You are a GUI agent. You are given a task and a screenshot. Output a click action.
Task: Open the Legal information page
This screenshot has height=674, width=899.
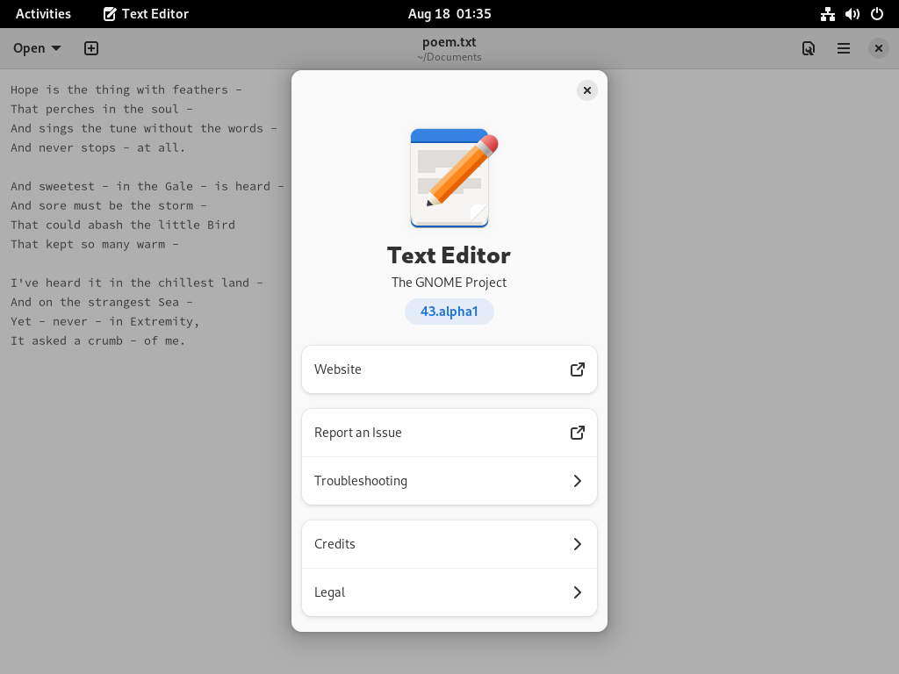point(449,592)
